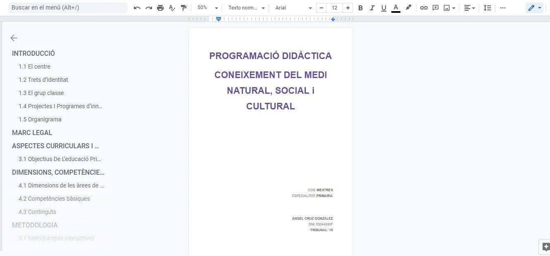Click the Redo icon
Image resolution: width=550 pixels, height=256 pixels.
pyautogui.click(x=149, y=8)
